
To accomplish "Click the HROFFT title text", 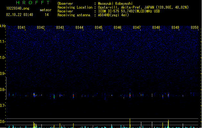I will click(x=33, y=3).
